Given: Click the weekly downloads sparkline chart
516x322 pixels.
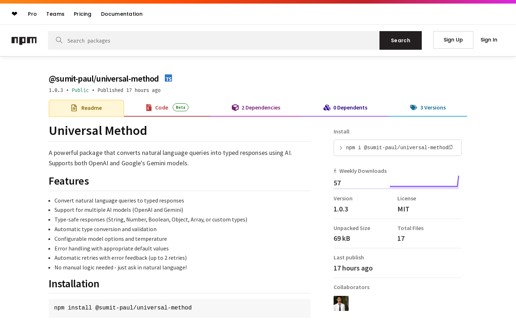Looking at the screenshot, I should [x=424, y=182].
